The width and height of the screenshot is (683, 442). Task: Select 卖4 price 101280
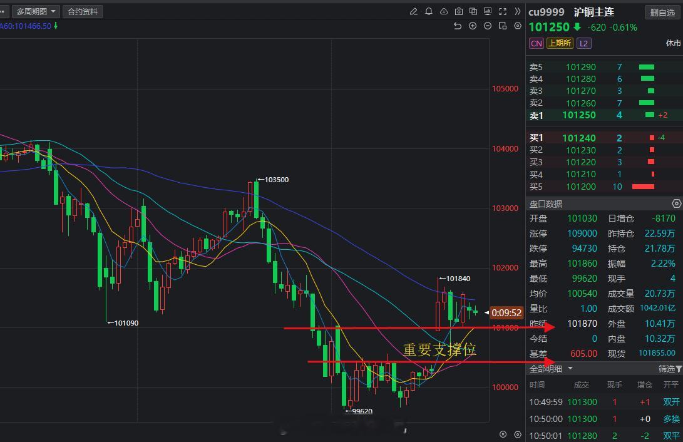point(580,79)
